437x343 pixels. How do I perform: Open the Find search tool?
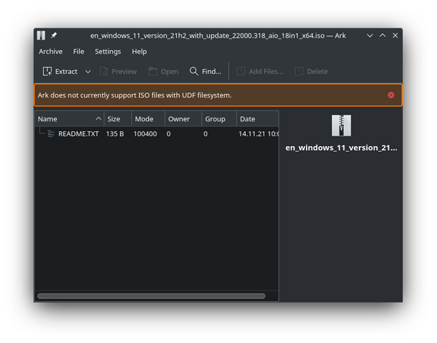tap(205, 71)
